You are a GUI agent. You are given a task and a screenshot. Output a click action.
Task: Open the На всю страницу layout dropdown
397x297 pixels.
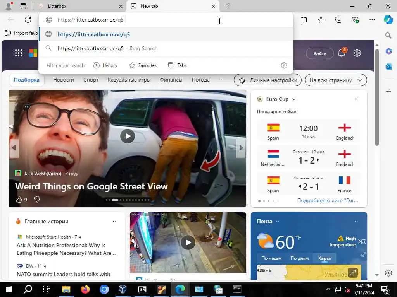336,80
